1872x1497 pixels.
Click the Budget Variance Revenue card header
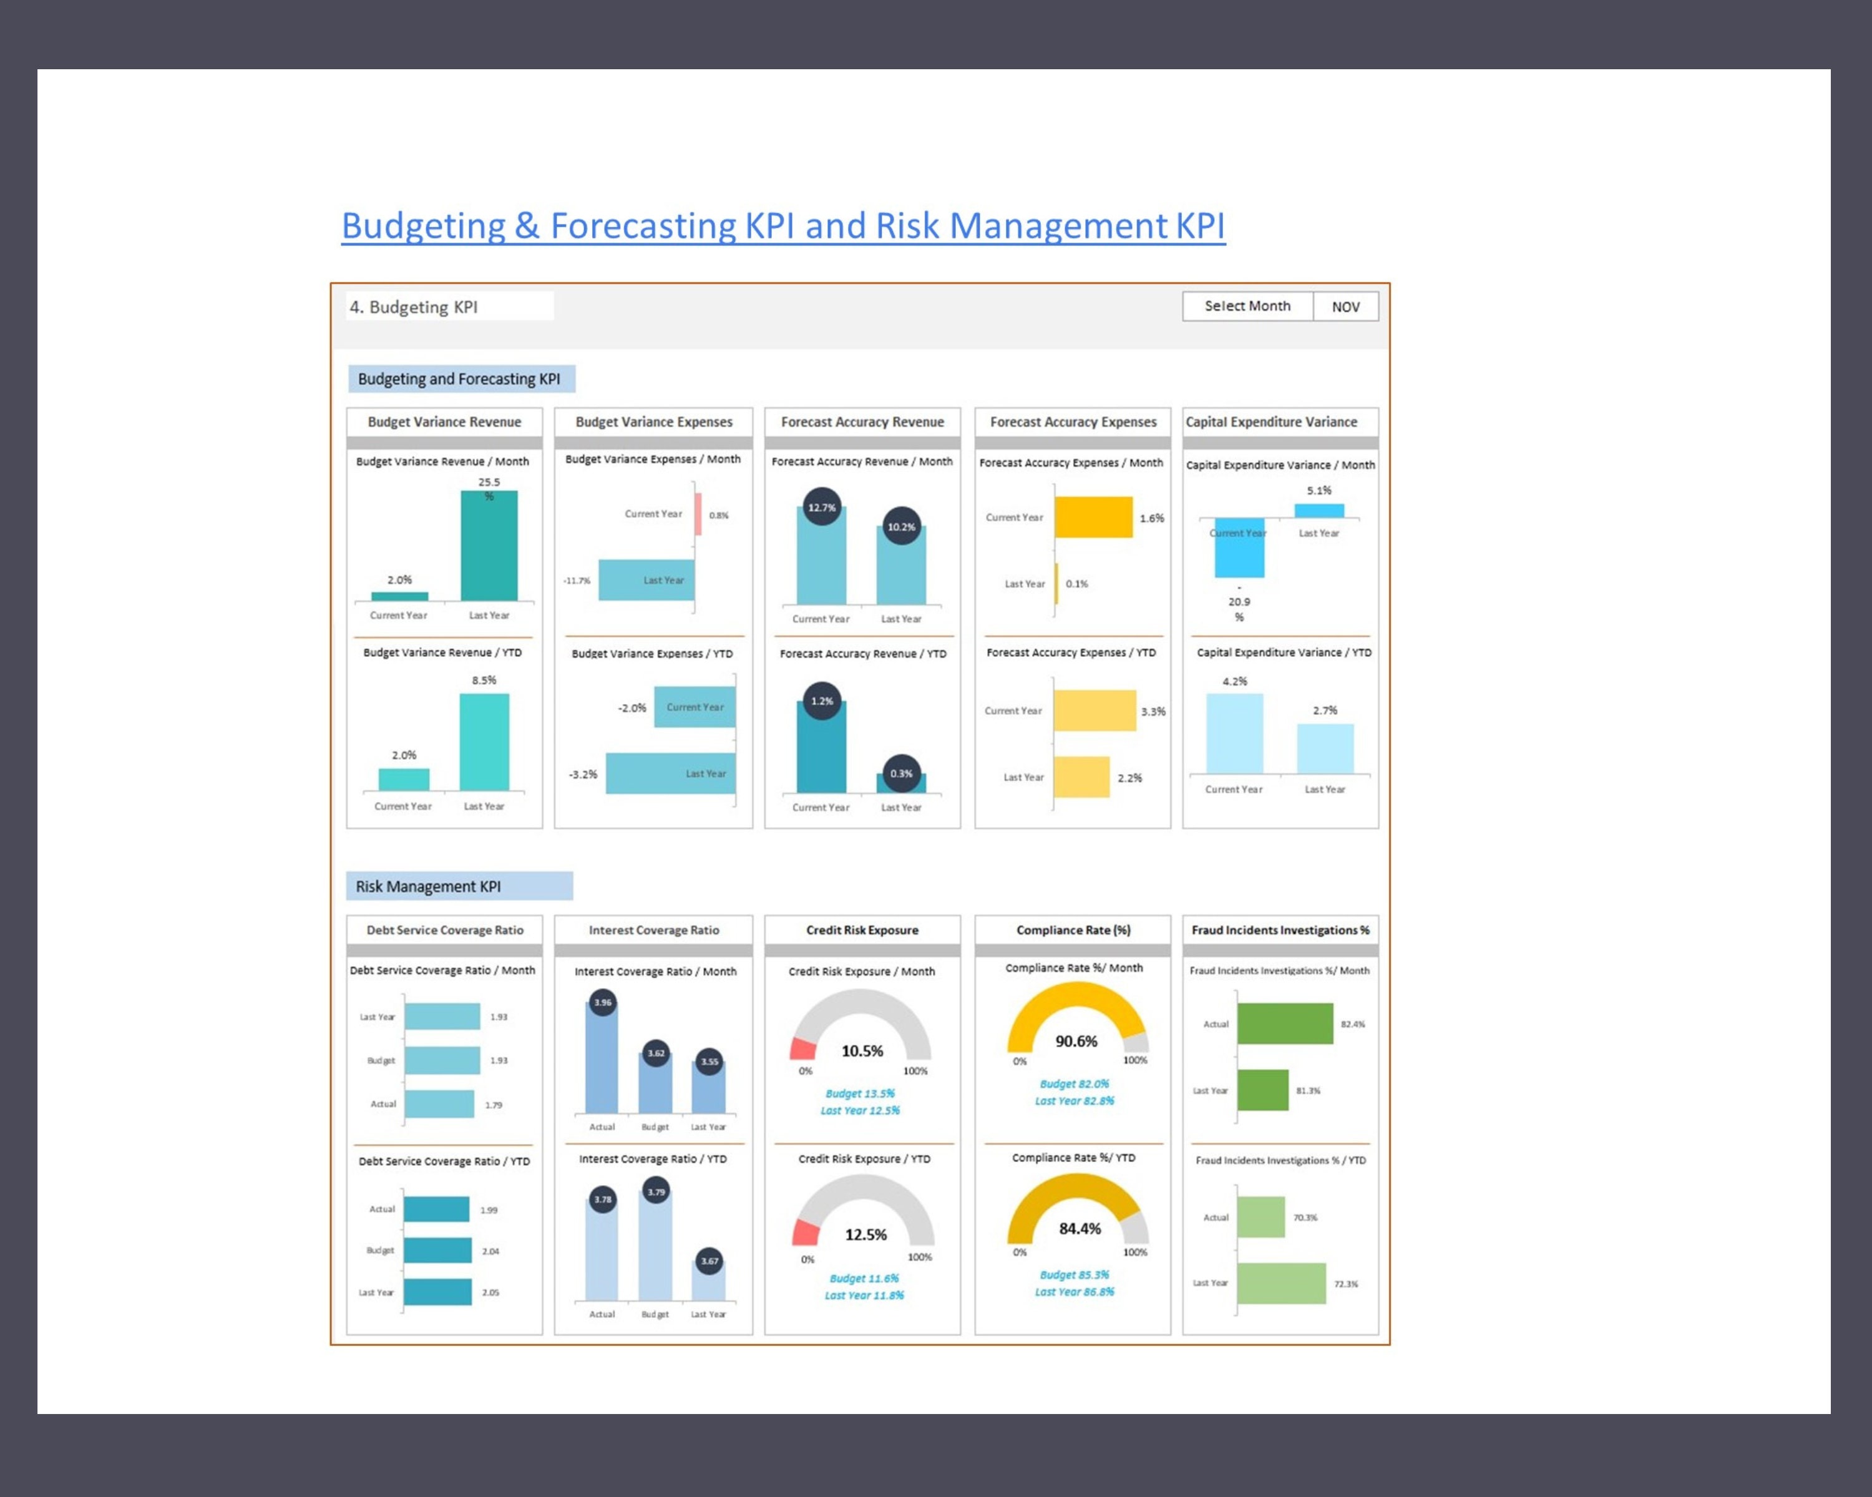click(444, 422)
